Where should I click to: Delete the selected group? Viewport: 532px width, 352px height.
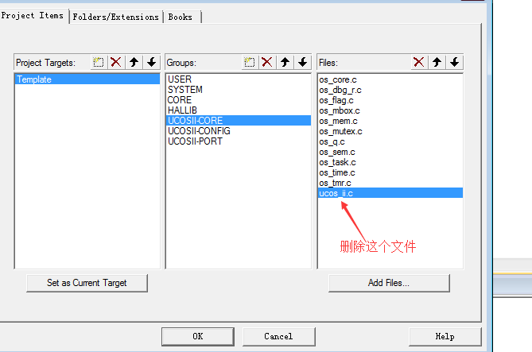click(x=267, y=63)
